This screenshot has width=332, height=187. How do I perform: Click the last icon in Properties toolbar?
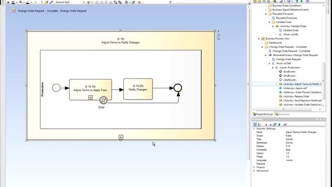click(x=285, y=125)
